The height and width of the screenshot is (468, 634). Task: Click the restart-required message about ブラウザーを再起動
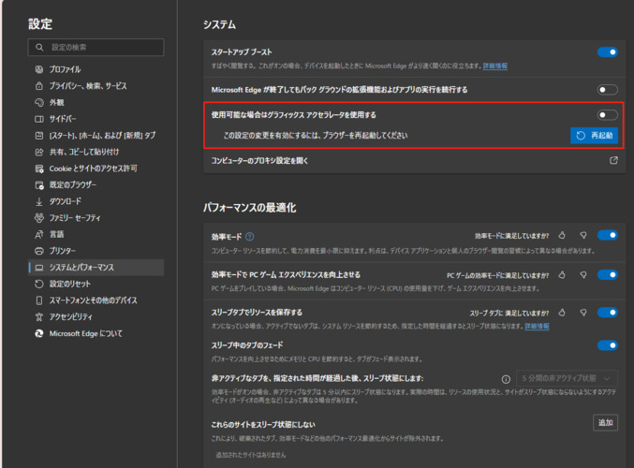(x=316, y=136)
